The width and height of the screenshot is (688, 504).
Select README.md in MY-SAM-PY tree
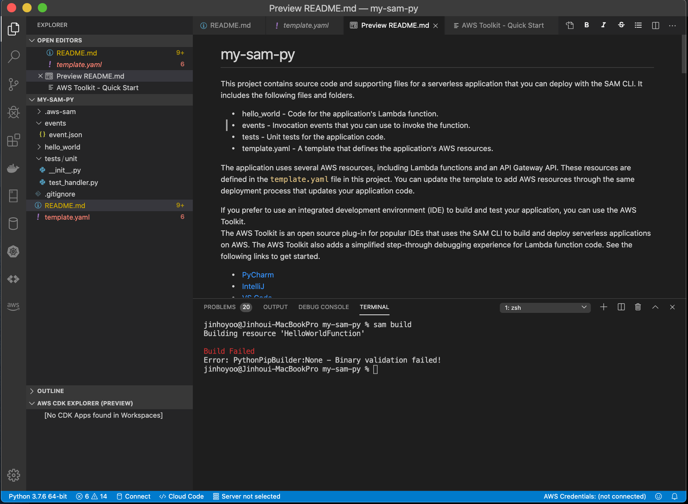110,206
